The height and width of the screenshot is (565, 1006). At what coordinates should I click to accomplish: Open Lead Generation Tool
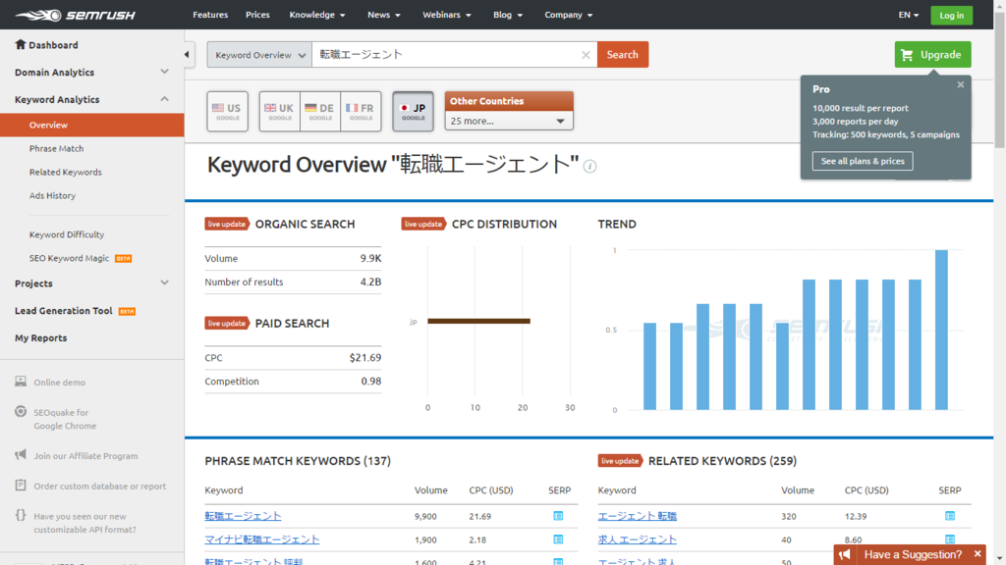pyautogui.click(x=64, y=311)
